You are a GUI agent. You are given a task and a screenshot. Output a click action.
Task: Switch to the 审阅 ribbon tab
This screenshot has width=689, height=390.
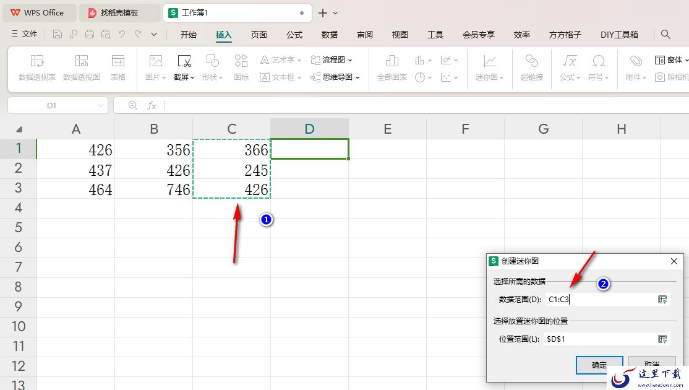point(365,35)
